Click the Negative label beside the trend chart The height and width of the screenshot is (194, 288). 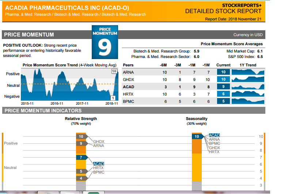(12, 96)
